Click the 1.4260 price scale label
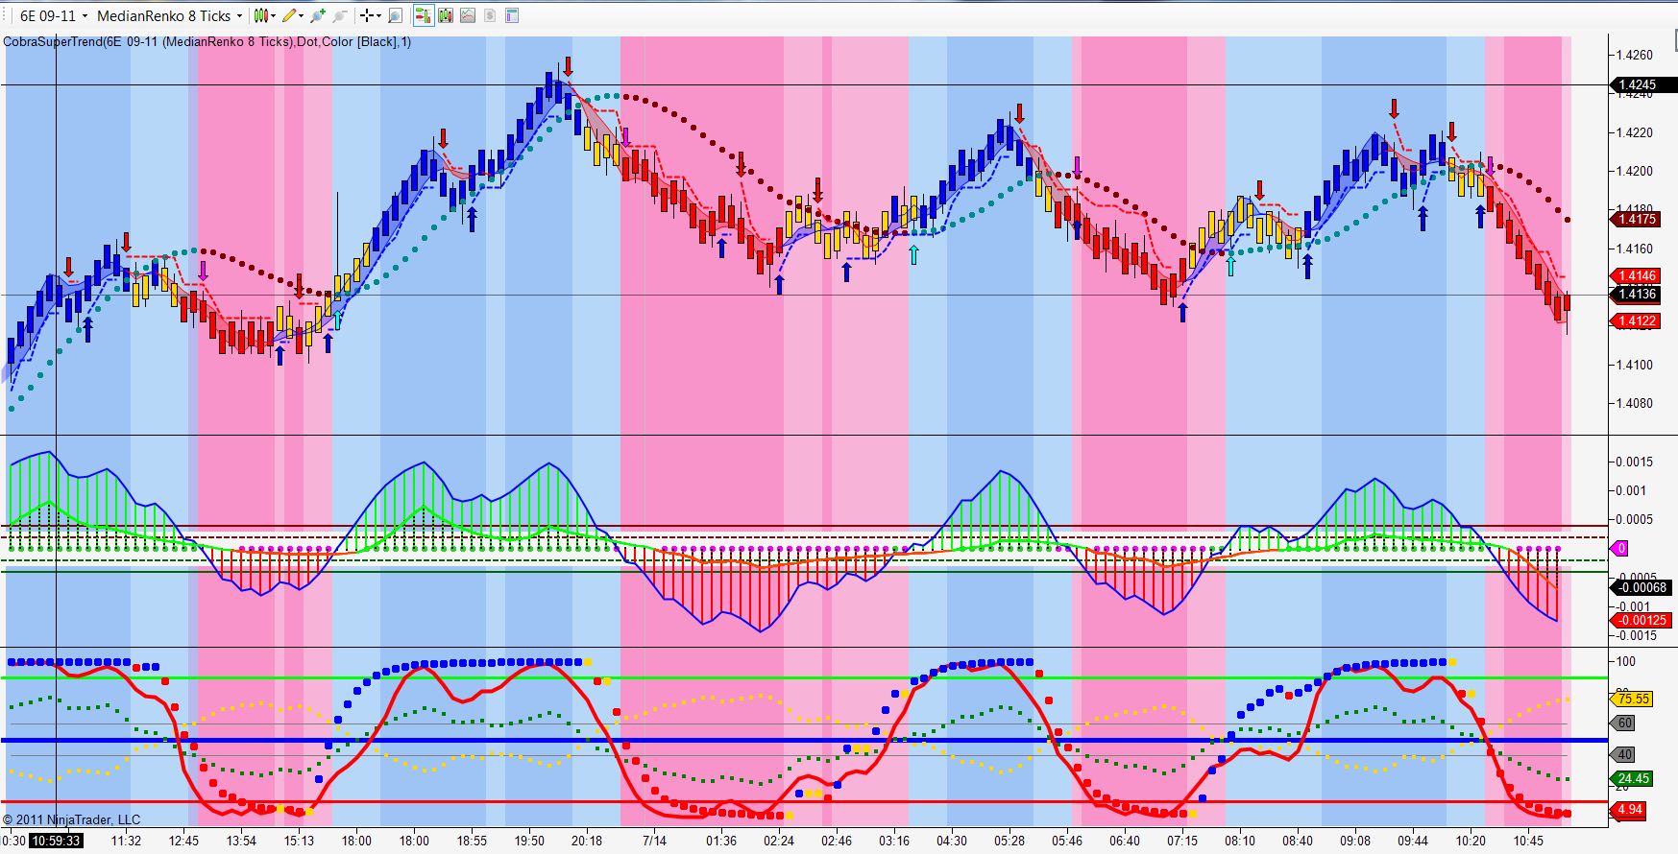Image resolution: width=1678 pixels, height=854 pixels. click(x=1635, y=55)
